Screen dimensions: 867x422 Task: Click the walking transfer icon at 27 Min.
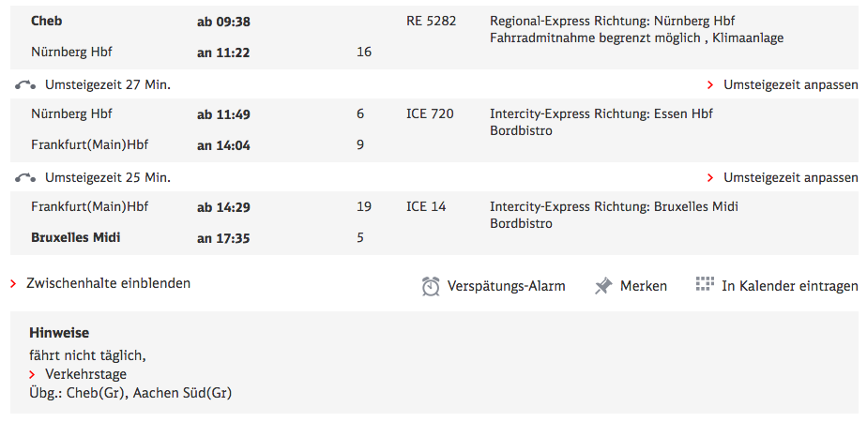point(26,84)
